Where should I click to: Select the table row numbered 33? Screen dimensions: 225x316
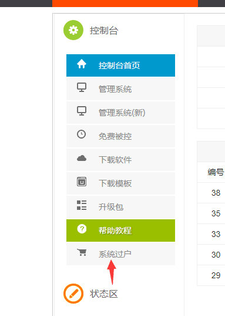(x=211, y=234)
